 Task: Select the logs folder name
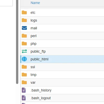point(34,20)
